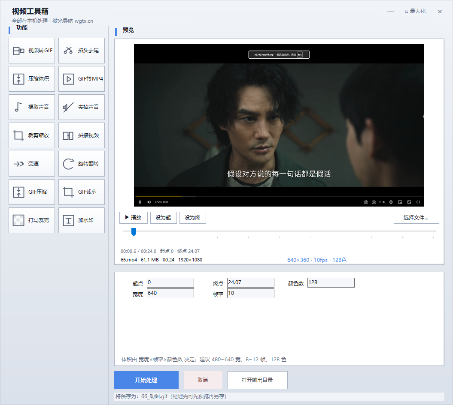Click 设为起 to set start point

164,218
